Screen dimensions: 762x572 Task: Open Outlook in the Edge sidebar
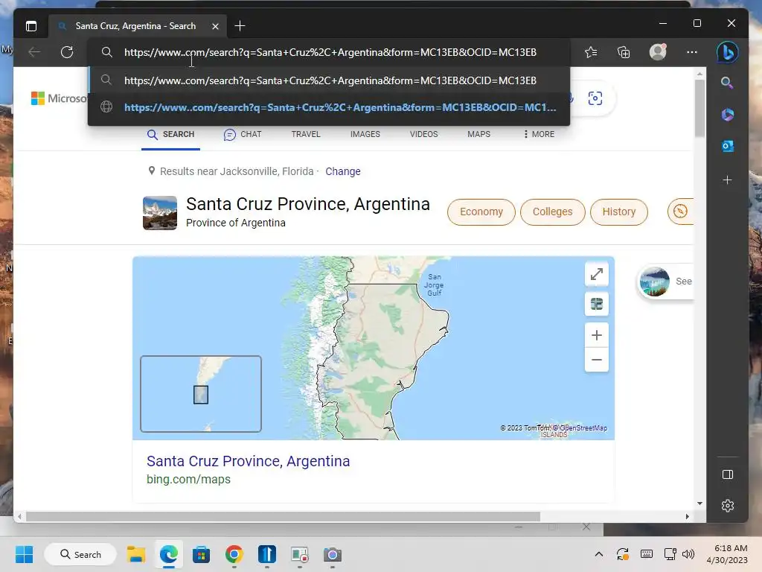pos(727,146)
